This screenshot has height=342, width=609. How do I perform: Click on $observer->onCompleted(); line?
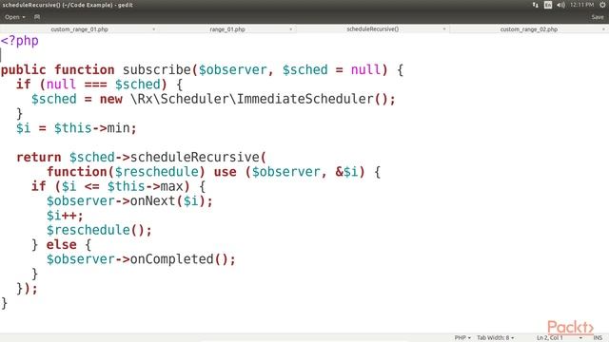(141, 259)
